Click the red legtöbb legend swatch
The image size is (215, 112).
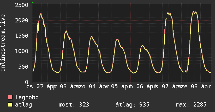click(10, 98)
